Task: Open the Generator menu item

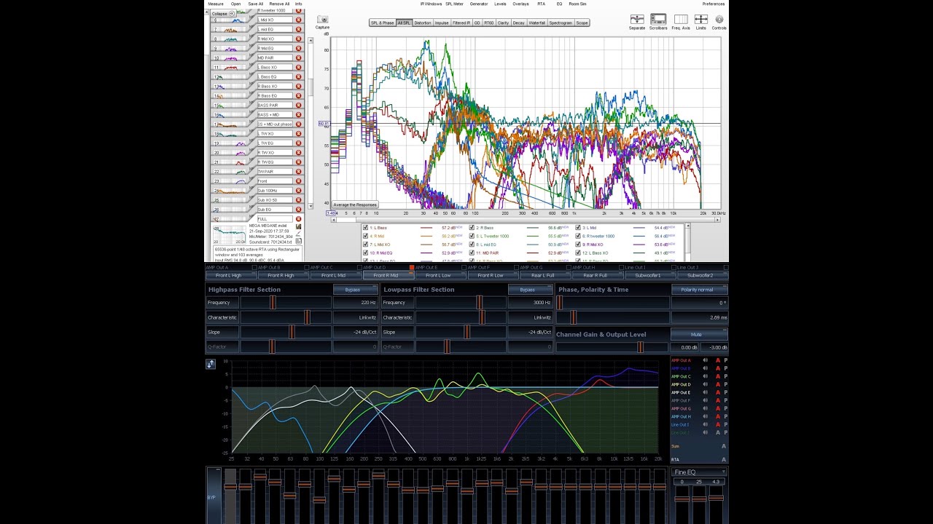Action: click(x=479, y=4)
